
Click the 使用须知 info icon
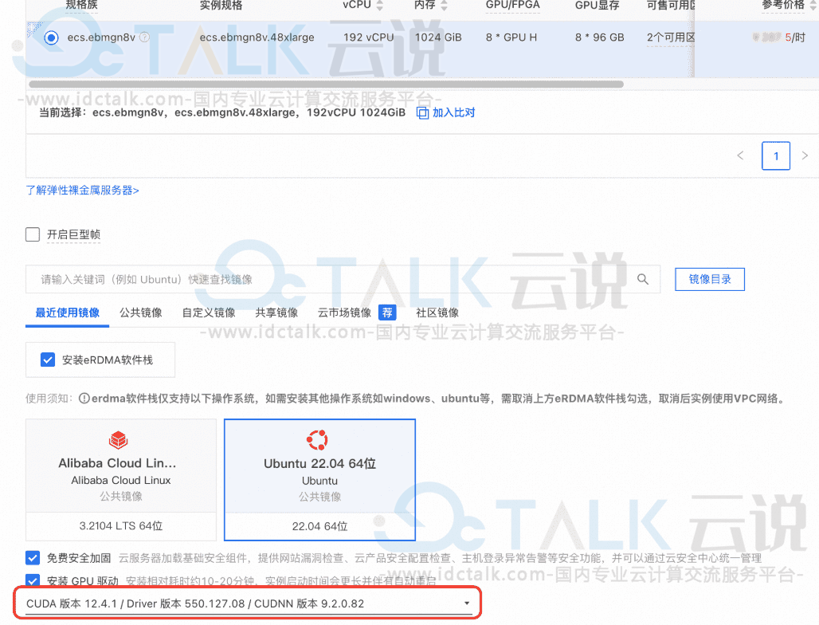[84, 399]
